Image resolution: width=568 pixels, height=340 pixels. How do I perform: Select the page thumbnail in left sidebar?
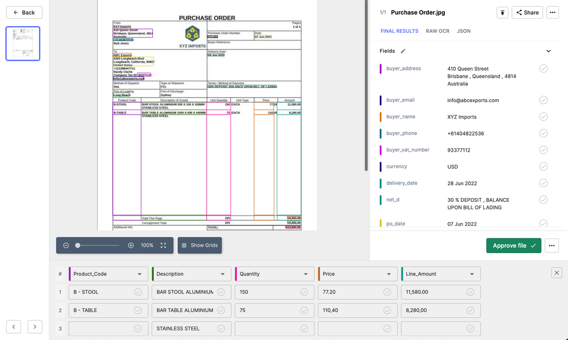(23, 43)
